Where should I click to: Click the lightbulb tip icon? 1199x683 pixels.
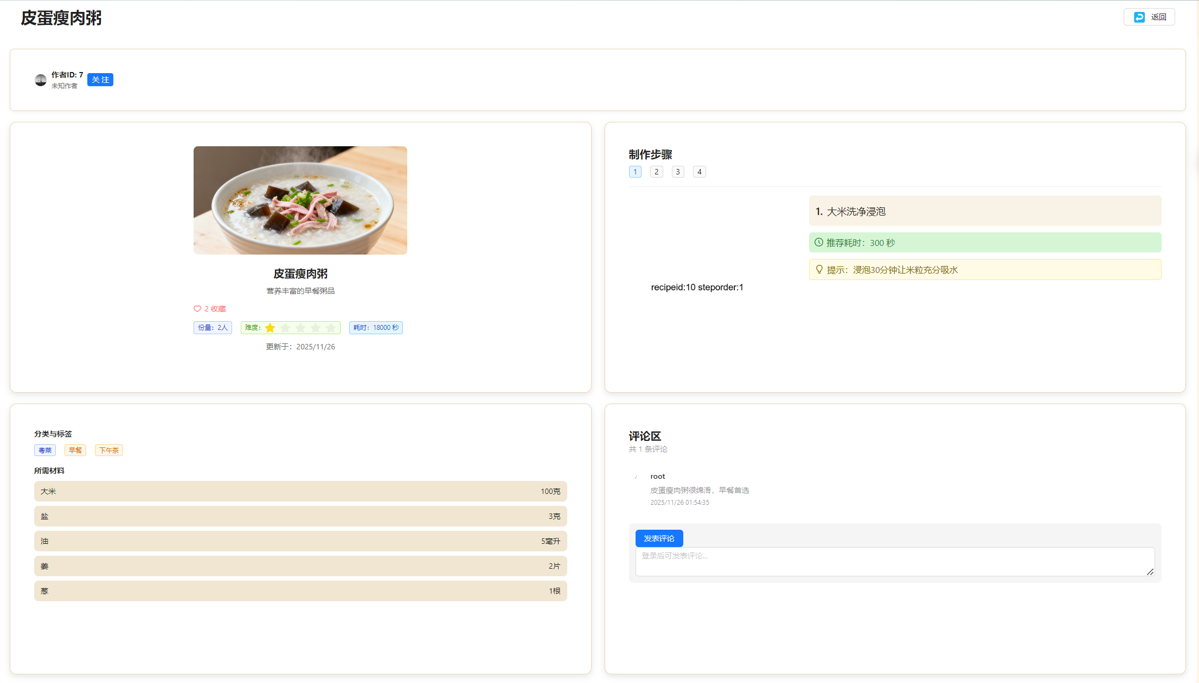click(x=819, y=270)
